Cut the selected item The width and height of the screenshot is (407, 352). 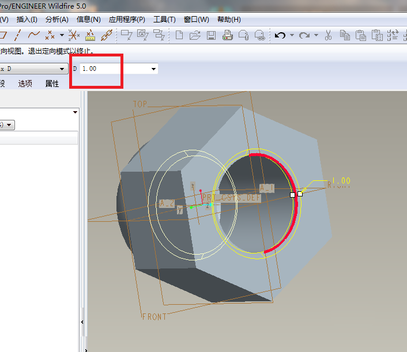click(x=329, y=35)
